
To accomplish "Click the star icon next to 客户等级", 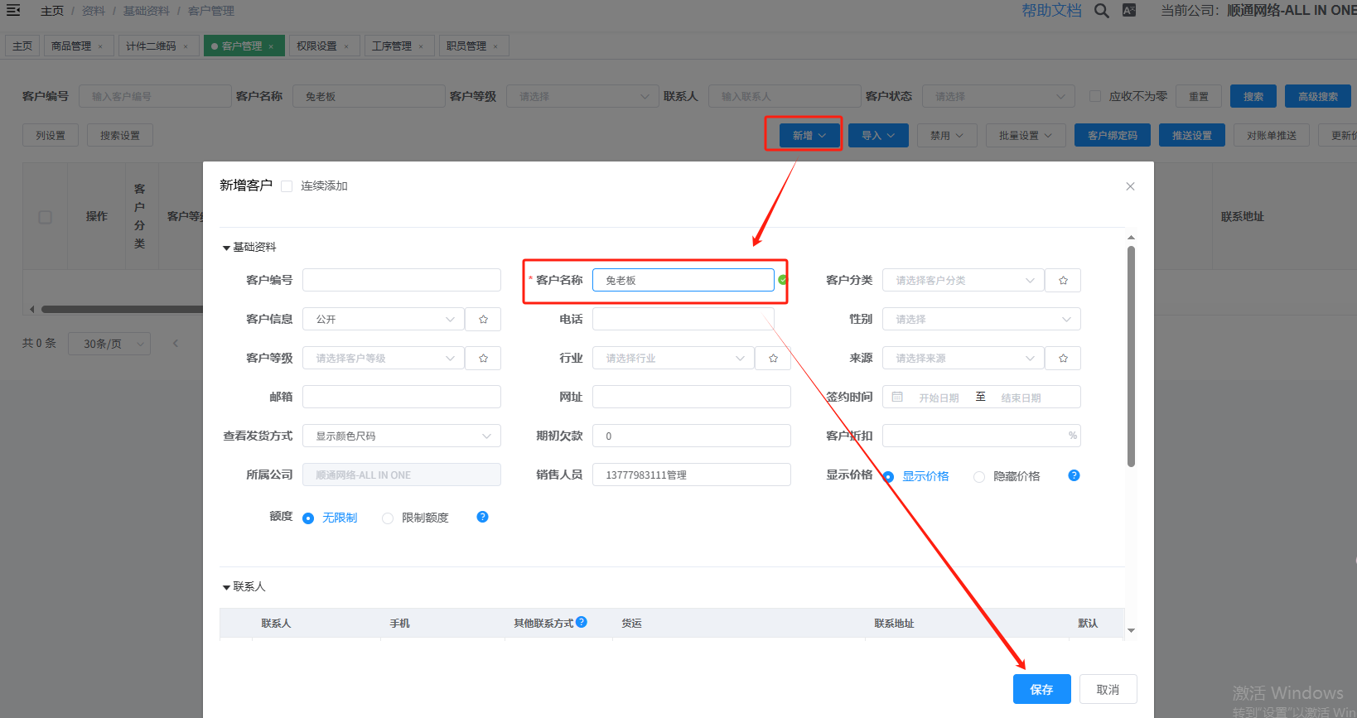I will tap(483, 359).
